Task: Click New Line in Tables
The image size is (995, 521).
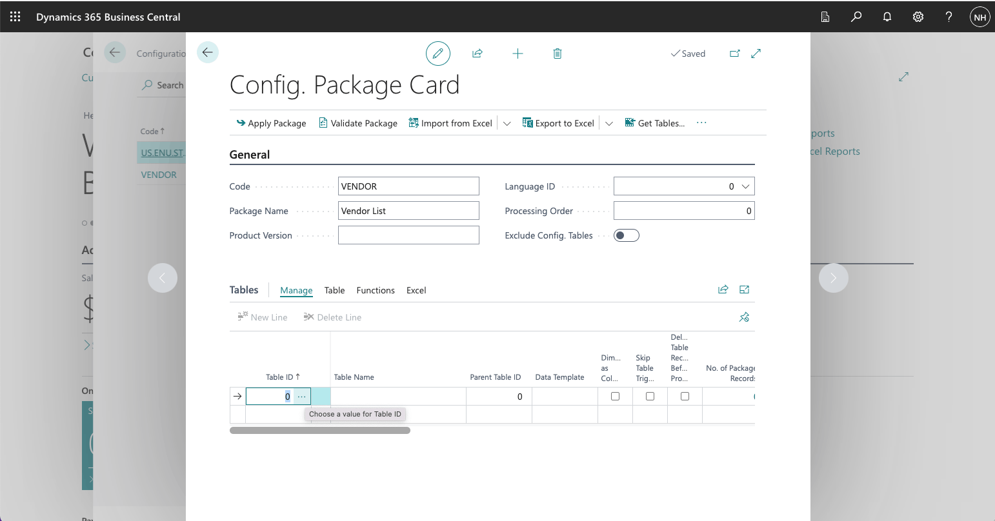Action: (263, 317)
